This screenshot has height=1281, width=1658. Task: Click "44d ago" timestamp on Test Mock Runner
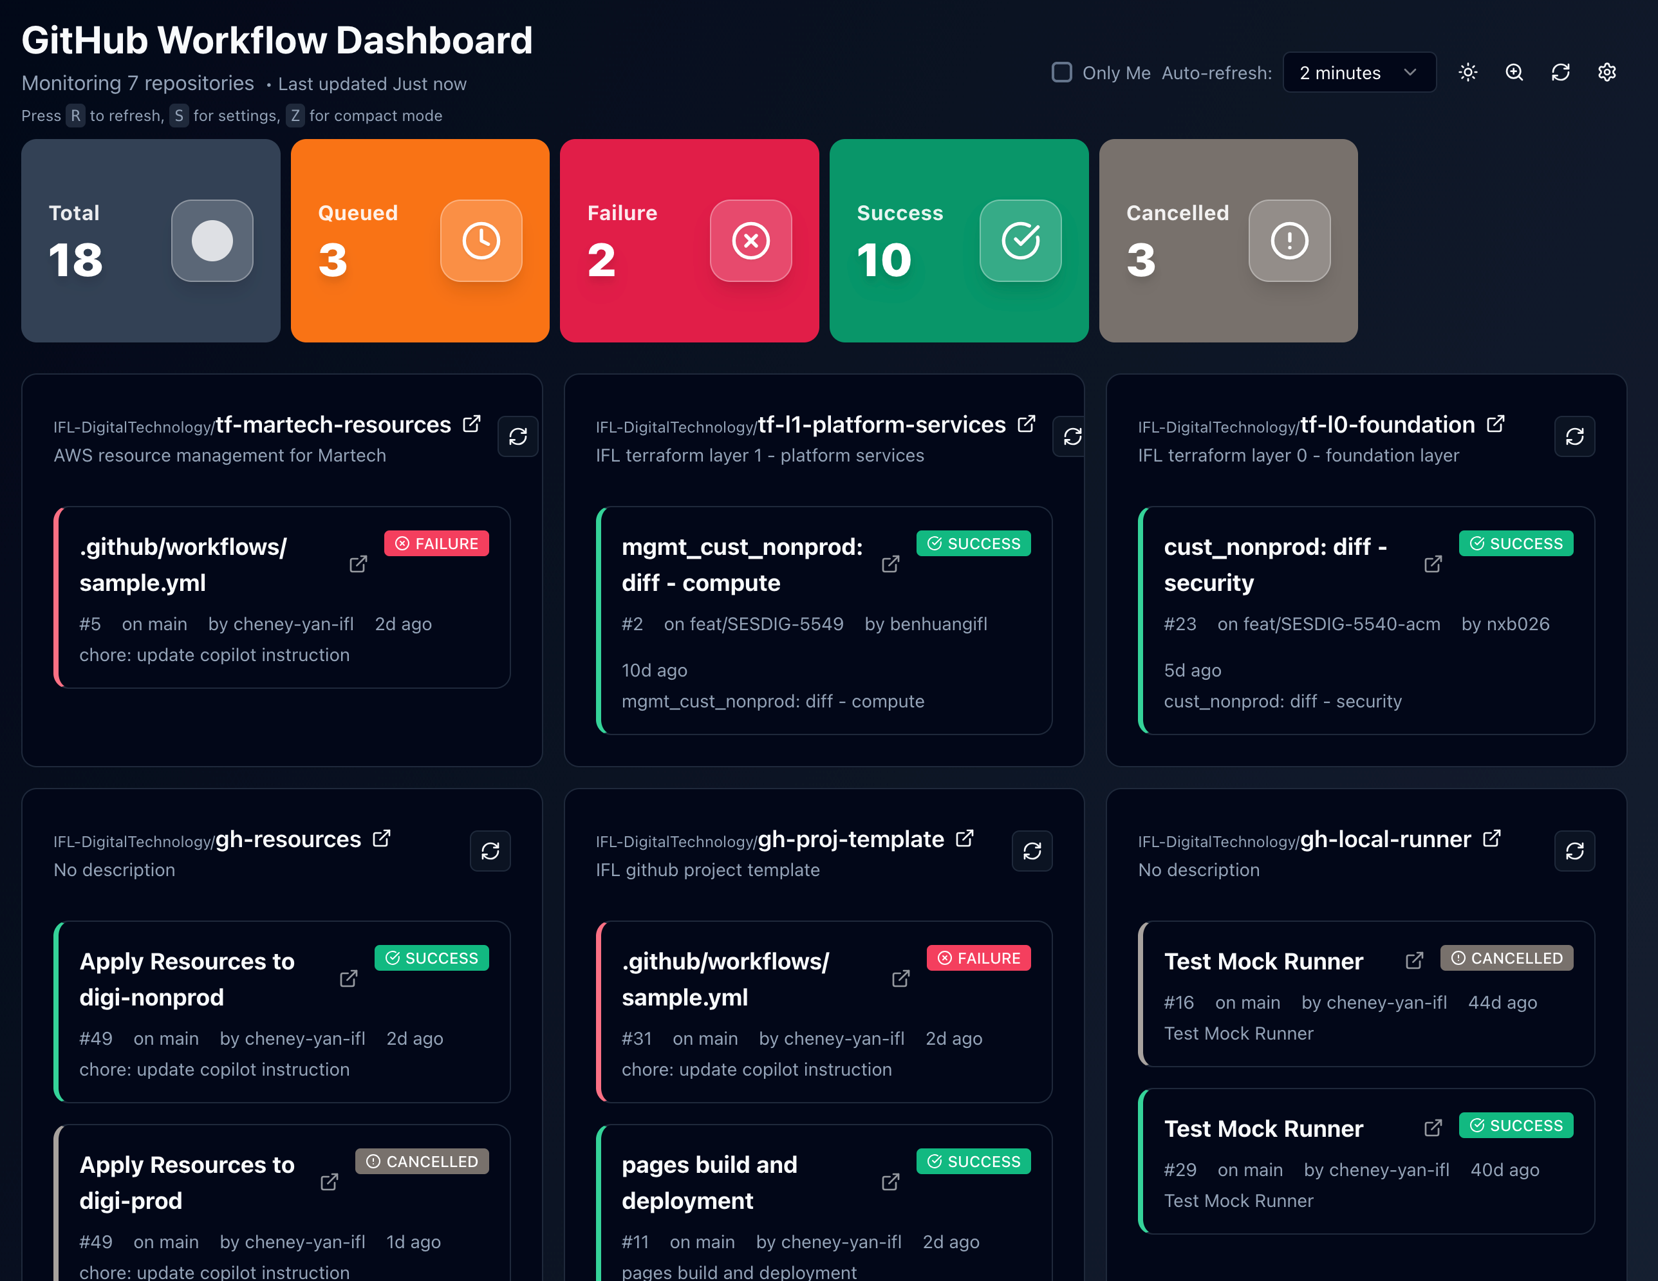click(x=1502, y=1002)
